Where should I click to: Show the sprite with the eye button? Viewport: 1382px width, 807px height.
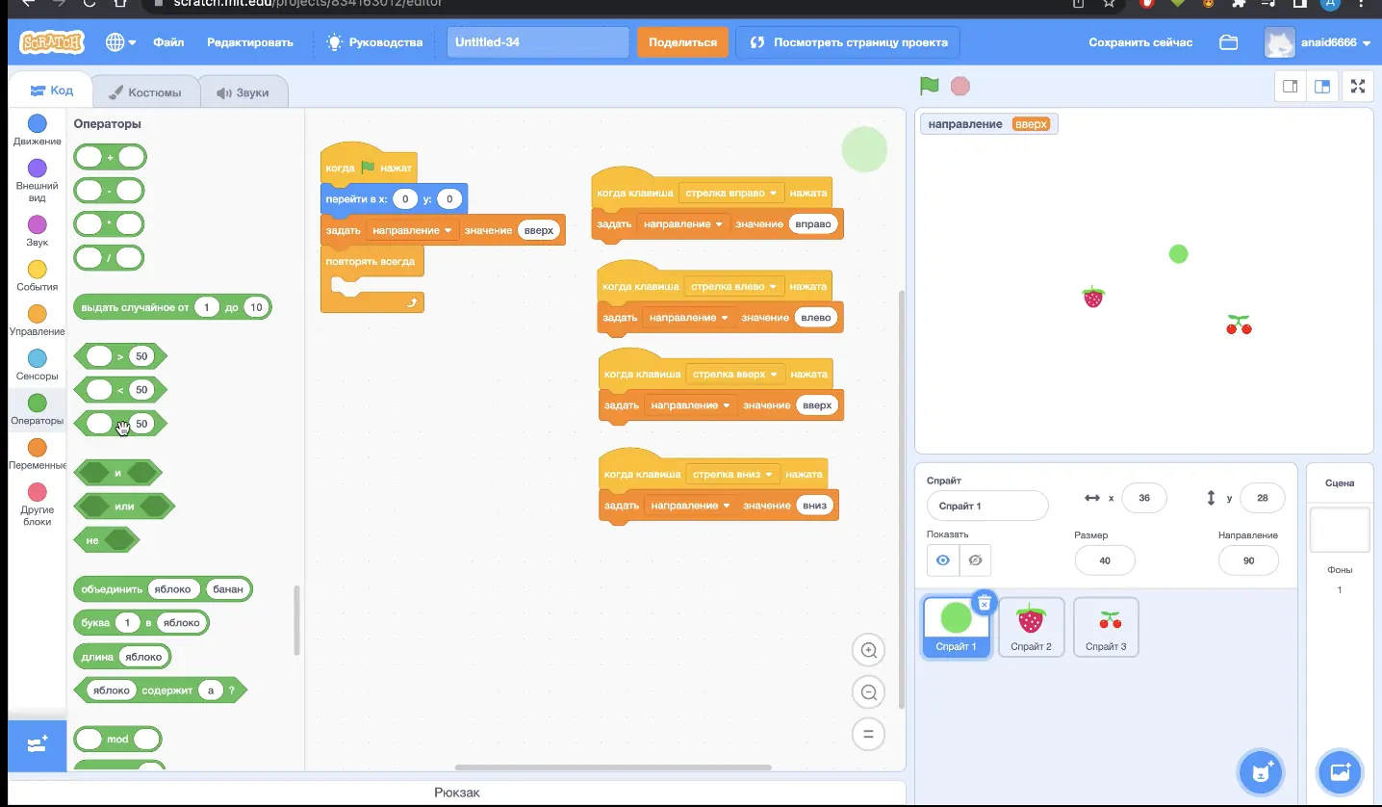click(x=943, y=560)
